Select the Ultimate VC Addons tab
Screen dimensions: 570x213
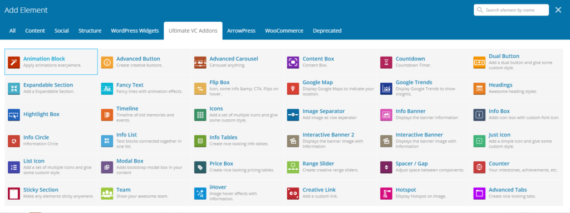pos(193,31)
